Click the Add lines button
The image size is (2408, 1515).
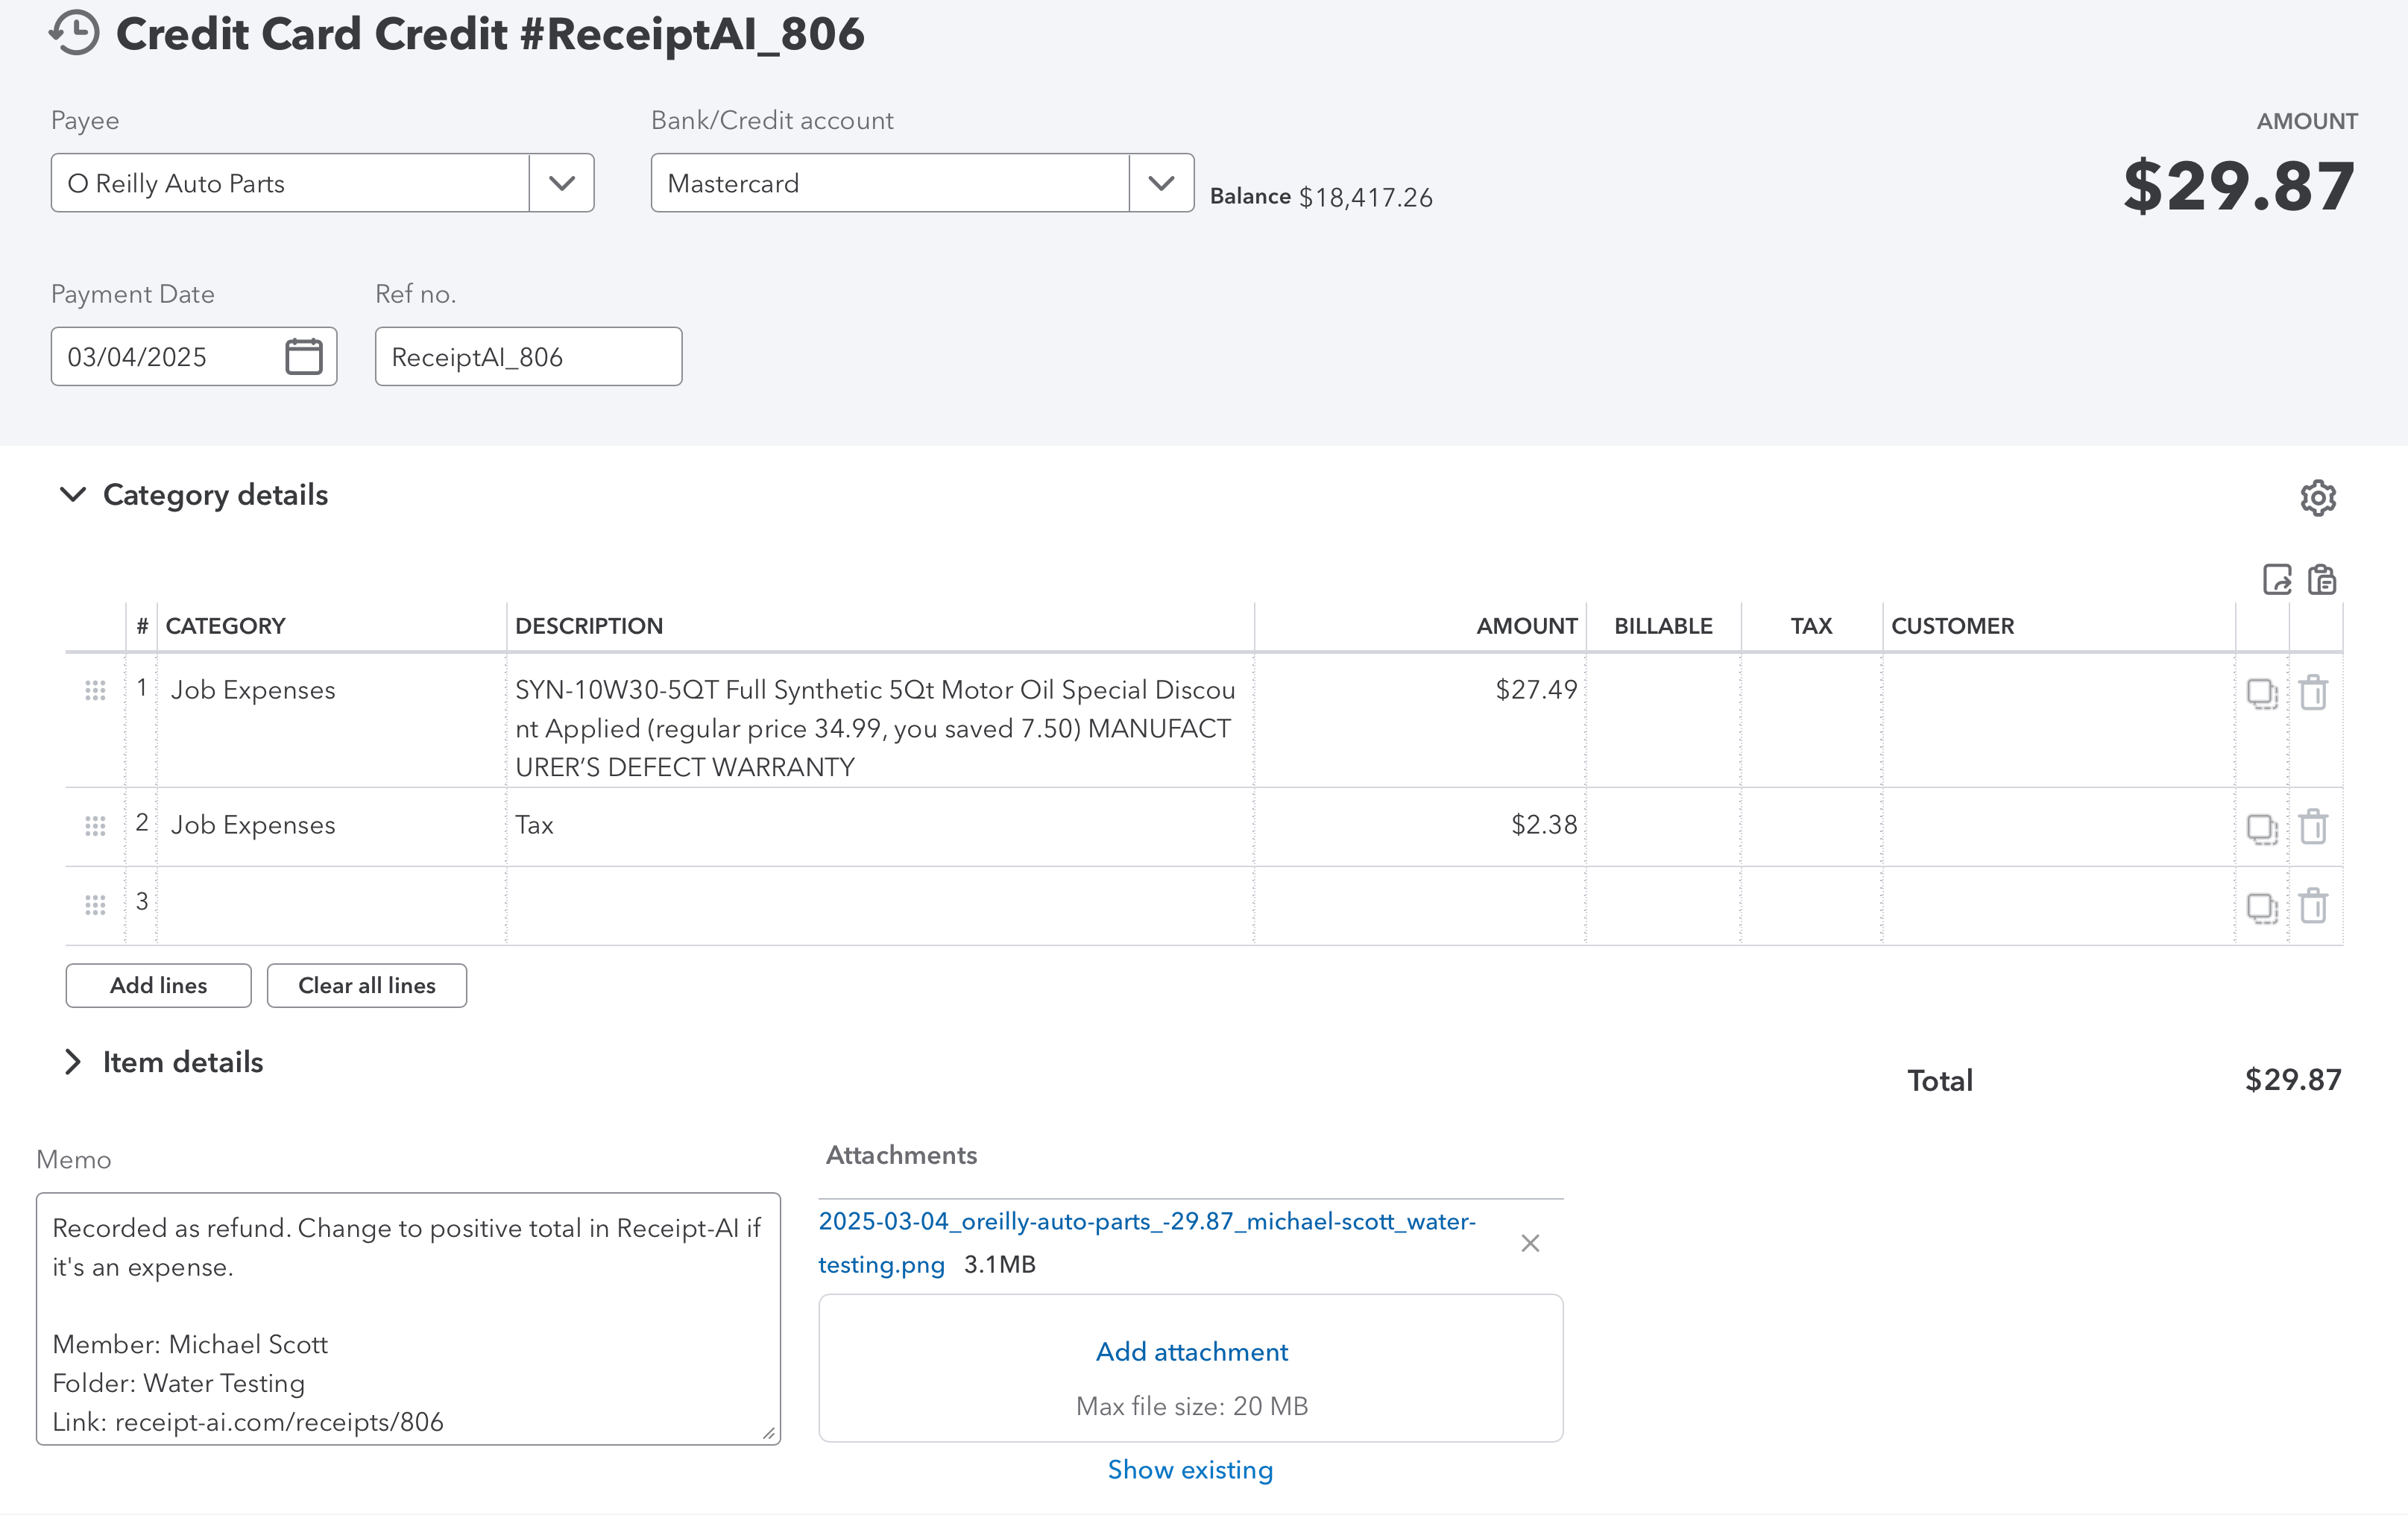click(157, 985)
